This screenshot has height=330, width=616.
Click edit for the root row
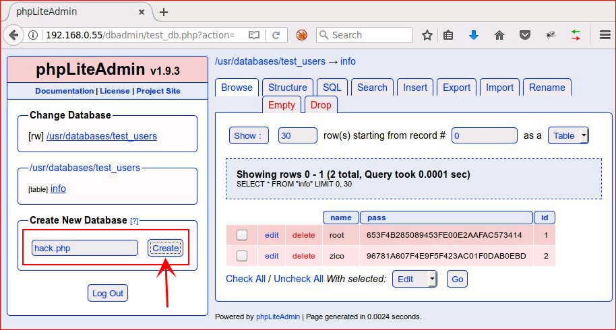point(272,235)
